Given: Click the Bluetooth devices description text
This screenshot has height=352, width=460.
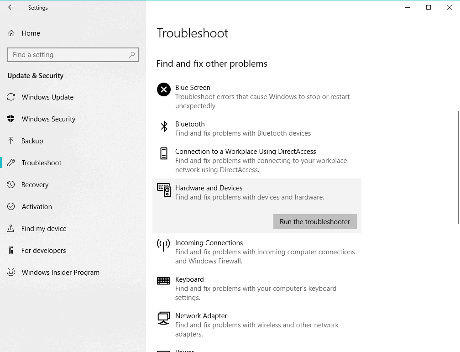Looking at the screenshot, I should [243, 133].
